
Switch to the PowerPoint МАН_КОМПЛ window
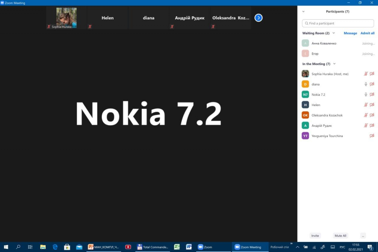104,247
